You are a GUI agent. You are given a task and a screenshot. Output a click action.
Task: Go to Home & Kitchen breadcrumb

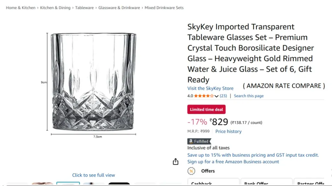(x=20, y=8)
